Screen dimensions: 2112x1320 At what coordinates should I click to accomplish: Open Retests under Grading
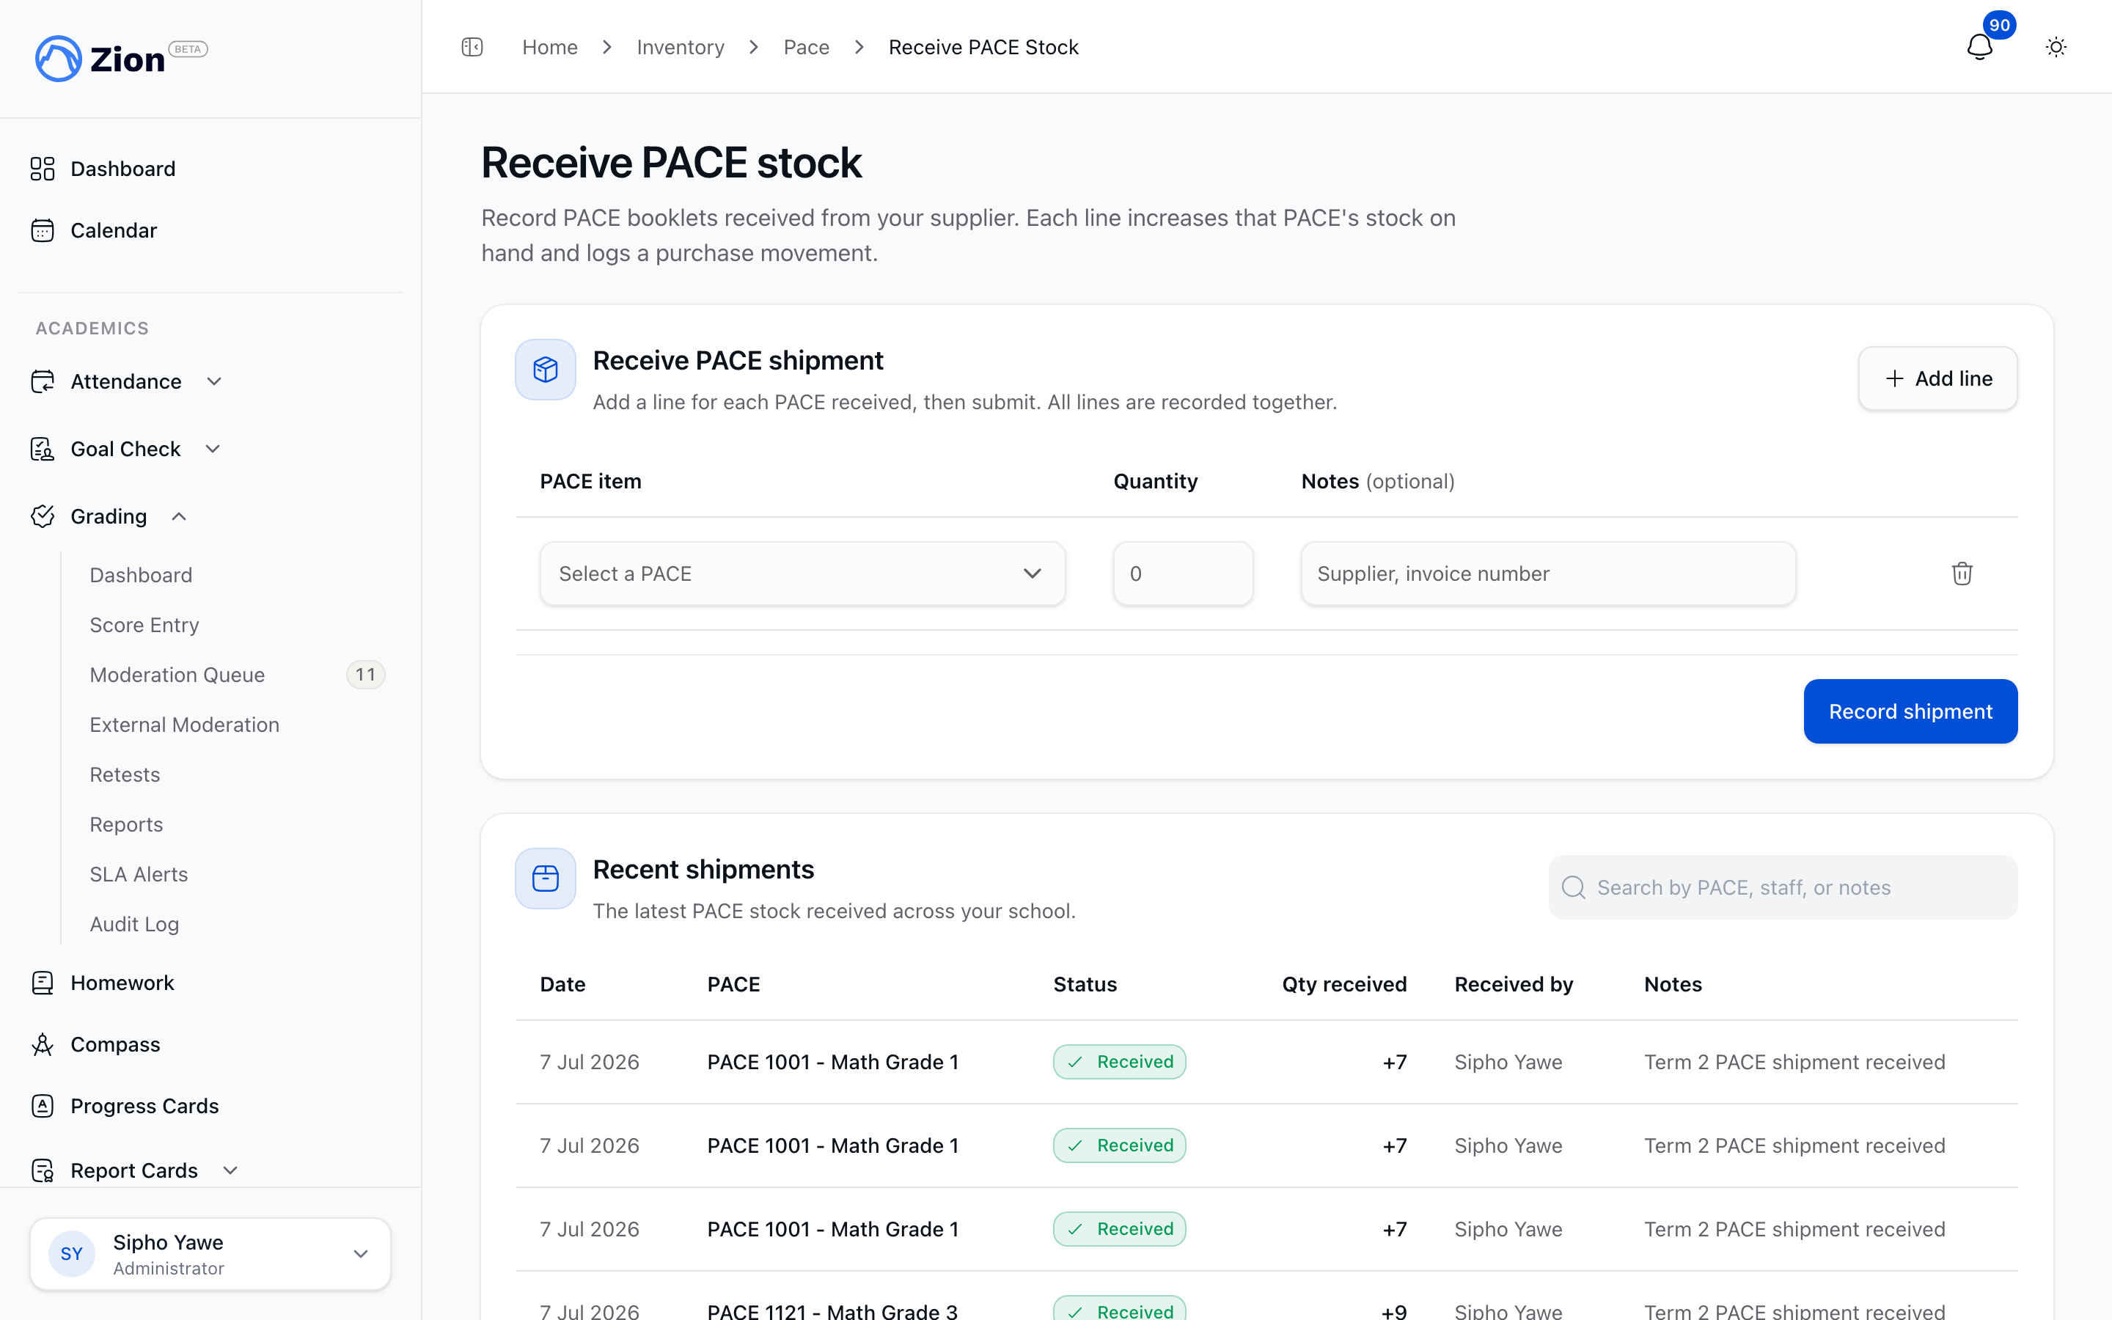click(125, 774)
